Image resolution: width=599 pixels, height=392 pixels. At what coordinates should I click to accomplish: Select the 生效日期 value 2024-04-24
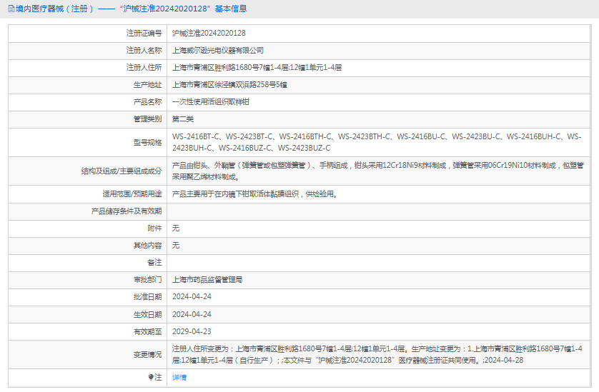(192, 314)
